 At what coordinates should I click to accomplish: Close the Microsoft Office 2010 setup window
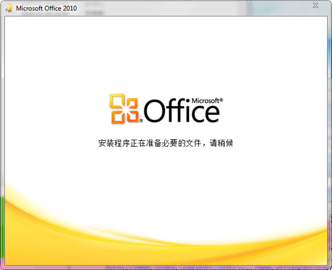click(315, 6)
